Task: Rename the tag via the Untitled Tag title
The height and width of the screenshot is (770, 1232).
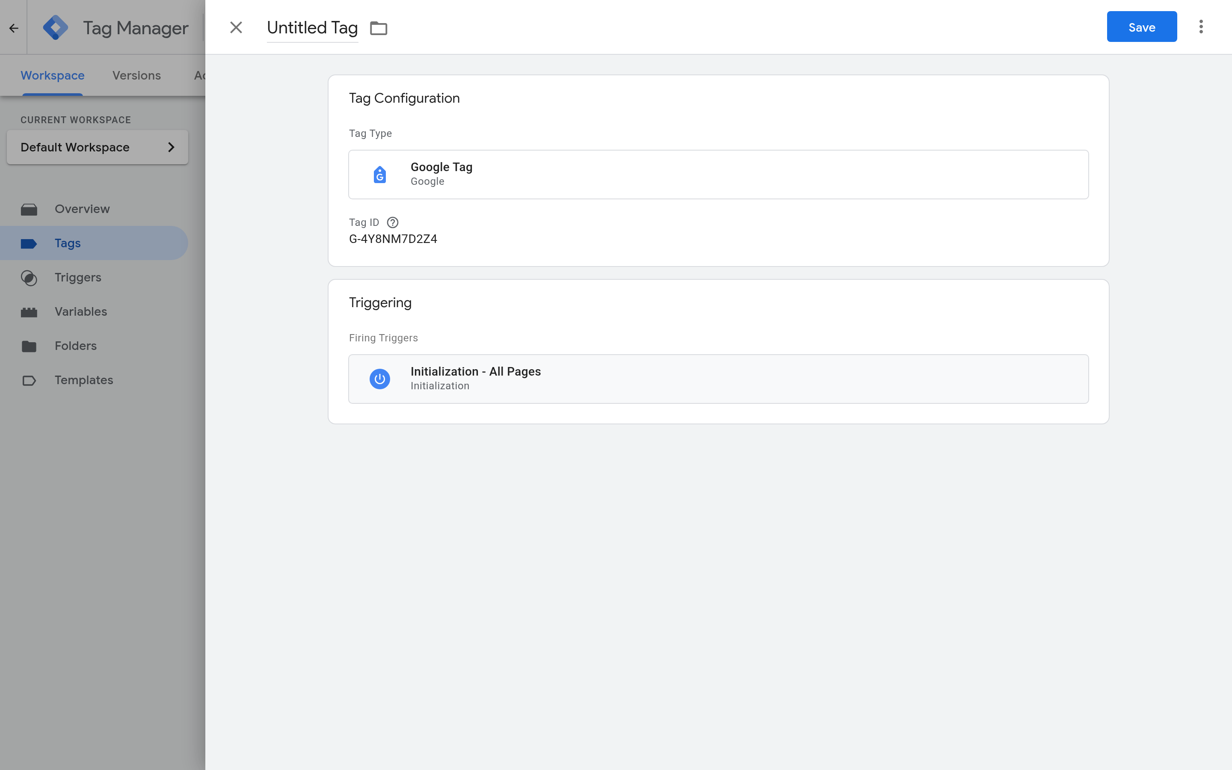Action: coord(312,27)
